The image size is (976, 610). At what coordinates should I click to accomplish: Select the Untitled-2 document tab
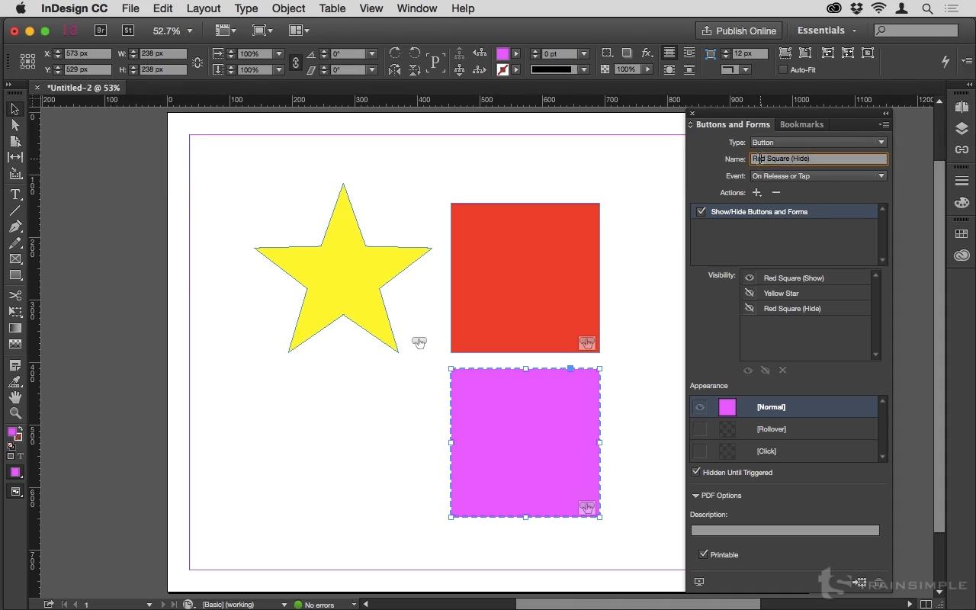tap(84, 88)
